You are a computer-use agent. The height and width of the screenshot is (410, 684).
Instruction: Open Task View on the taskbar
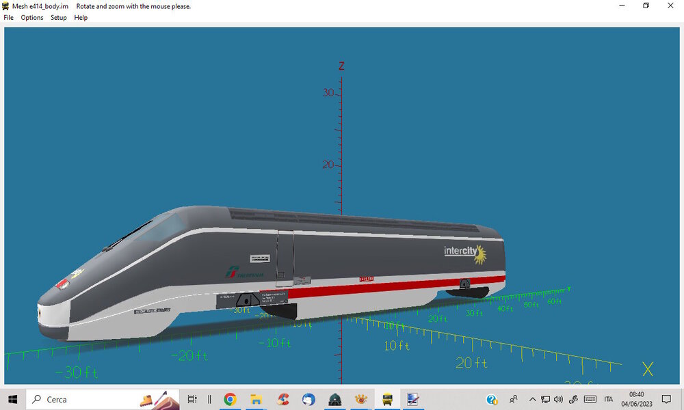tap(192, 399)
